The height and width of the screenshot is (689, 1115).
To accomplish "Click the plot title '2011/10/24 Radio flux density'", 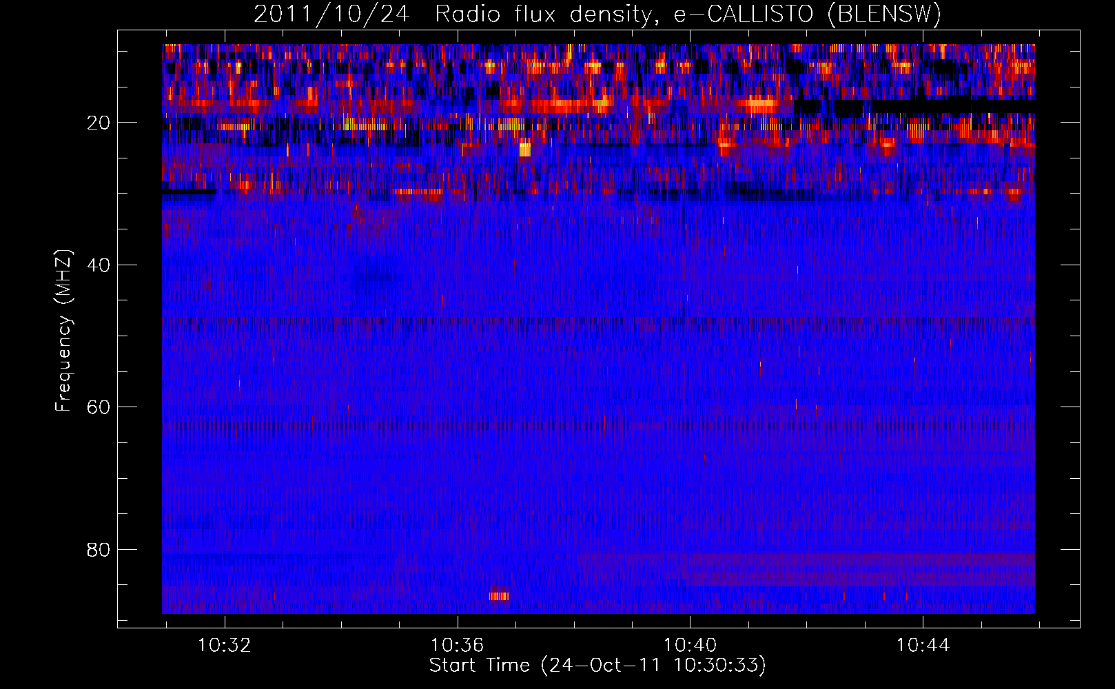I will (597, 14).
